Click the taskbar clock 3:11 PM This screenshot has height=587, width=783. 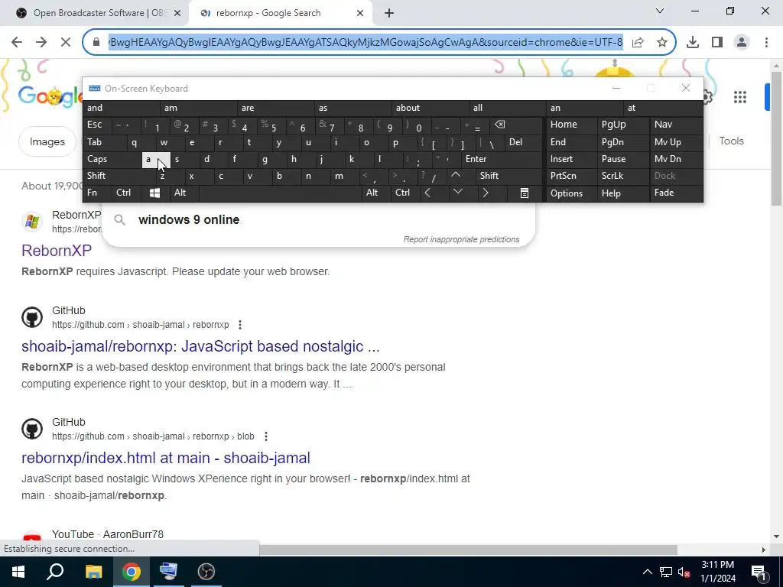717,565
